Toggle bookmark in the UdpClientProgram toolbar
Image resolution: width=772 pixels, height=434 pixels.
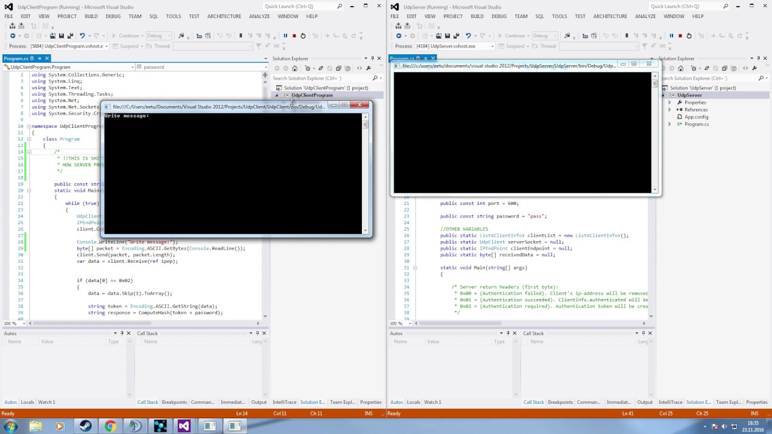click(x=241, y=36)
